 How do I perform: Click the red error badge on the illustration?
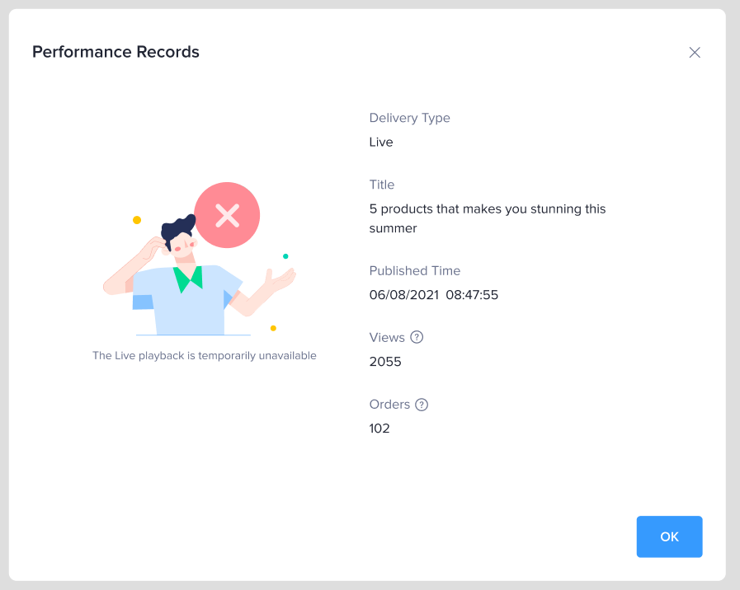[226, 215]
